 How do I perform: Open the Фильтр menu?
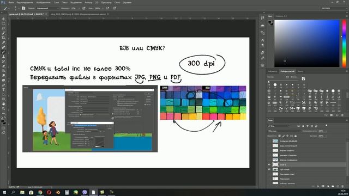pos(88,2)
